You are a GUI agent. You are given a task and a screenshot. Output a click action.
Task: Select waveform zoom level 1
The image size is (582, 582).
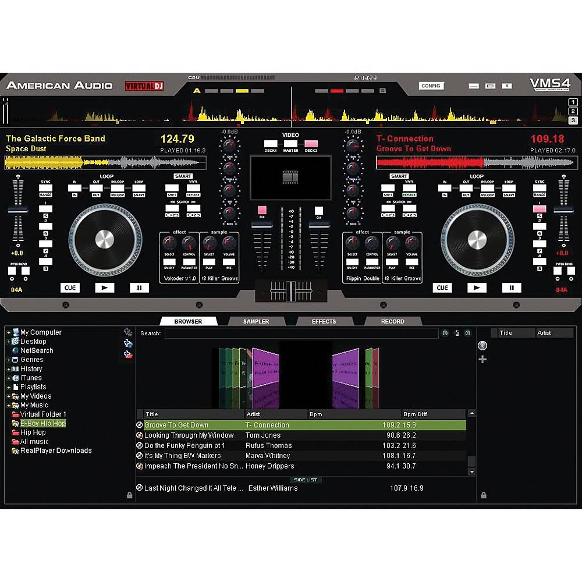[573, 102]
